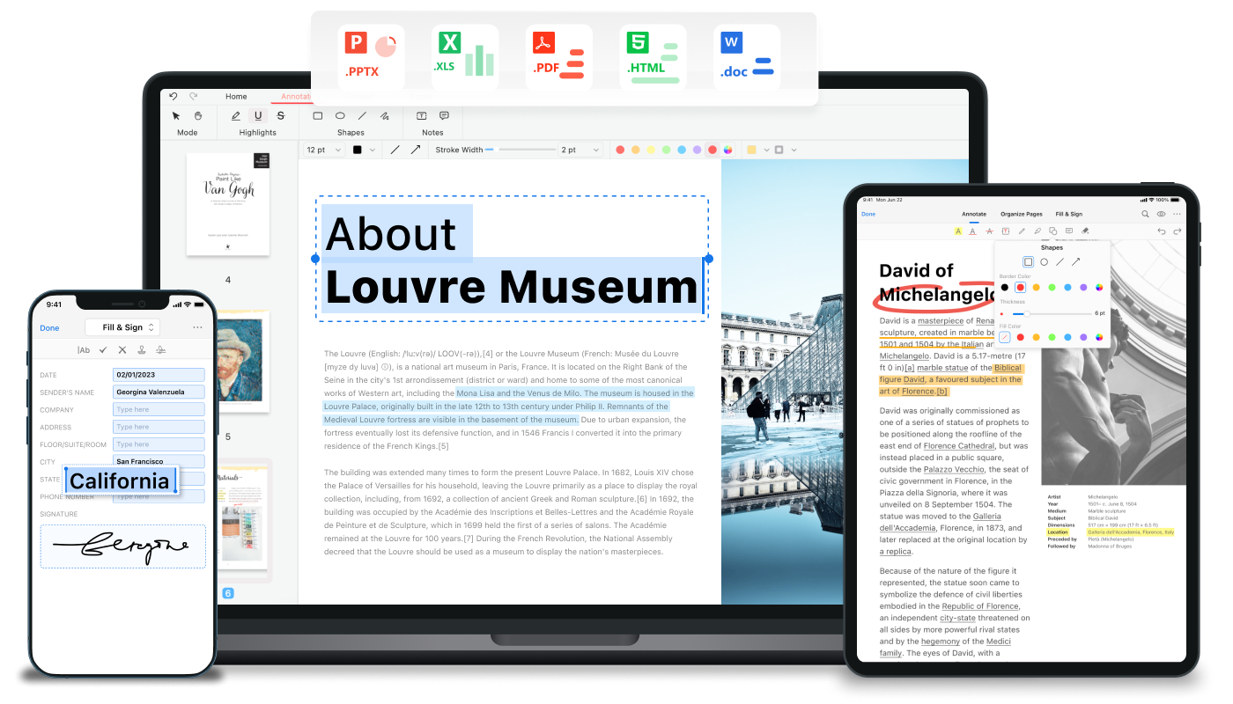Select the arrow shape in the Shapes popover

[1075, 261]
